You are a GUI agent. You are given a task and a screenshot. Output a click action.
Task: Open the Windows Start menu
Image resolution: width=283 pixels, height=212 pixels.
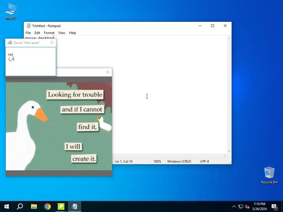[x=7, y=206]
